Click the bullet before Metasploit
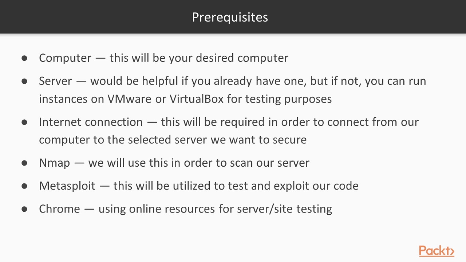 (x=24, y=186)
